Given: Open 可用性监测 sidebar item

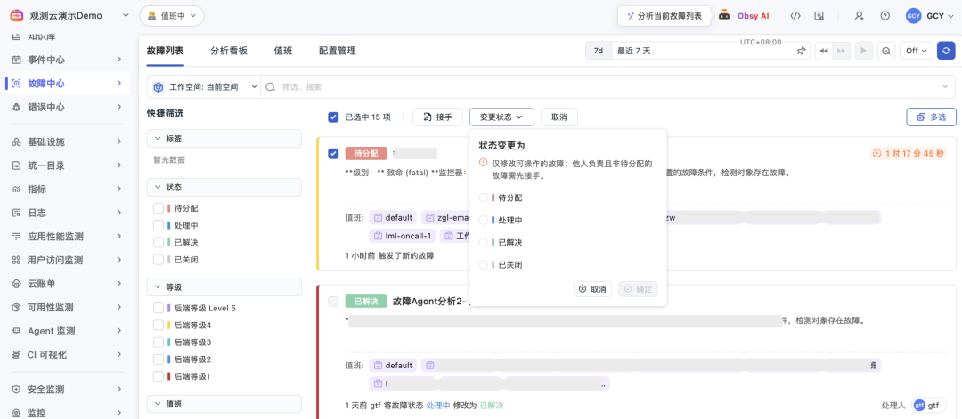Looking at the screenshot, I should [x=68, y=307].
